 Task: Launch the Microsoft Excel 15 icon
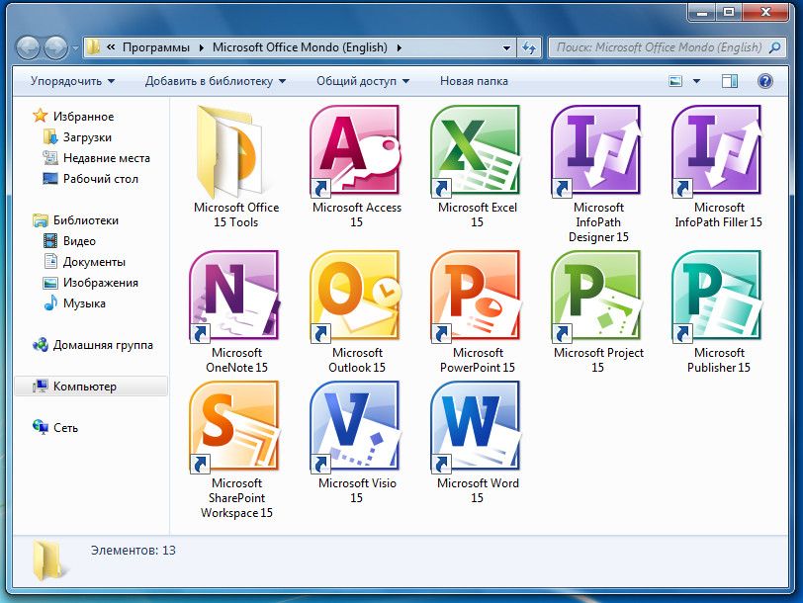pos(477,152)
